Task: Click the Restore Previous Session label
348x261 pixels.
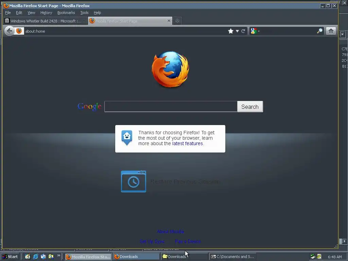Action: pos(185,181)
